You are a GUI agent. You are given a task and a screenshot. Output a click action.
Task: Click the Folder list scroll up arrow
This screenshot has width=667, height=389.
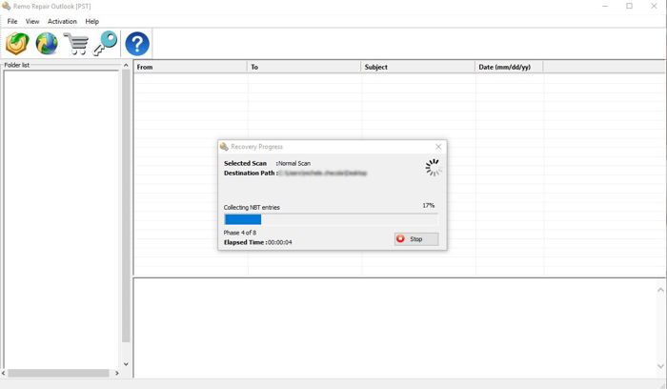[x=126, y=65]
